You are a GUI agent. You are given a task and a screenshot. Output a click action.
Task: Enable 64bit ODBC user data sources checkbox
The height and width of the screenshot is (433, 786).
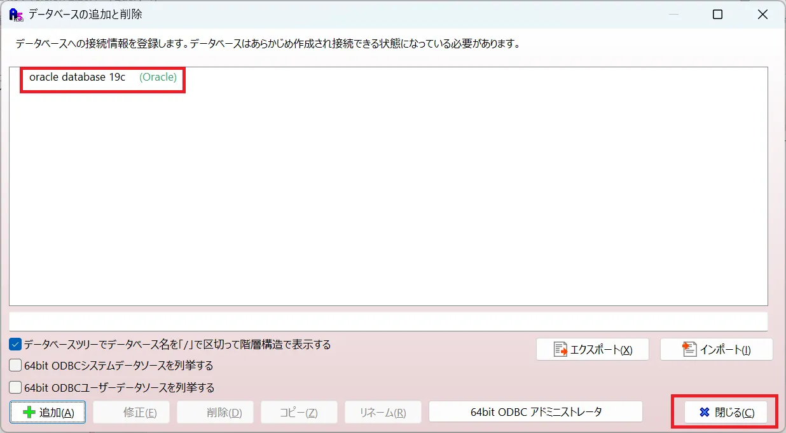15,387
